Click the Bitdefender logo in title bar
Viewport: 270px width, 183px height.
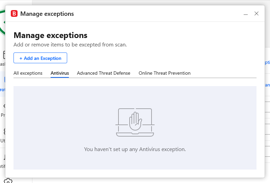pos(14,14)
